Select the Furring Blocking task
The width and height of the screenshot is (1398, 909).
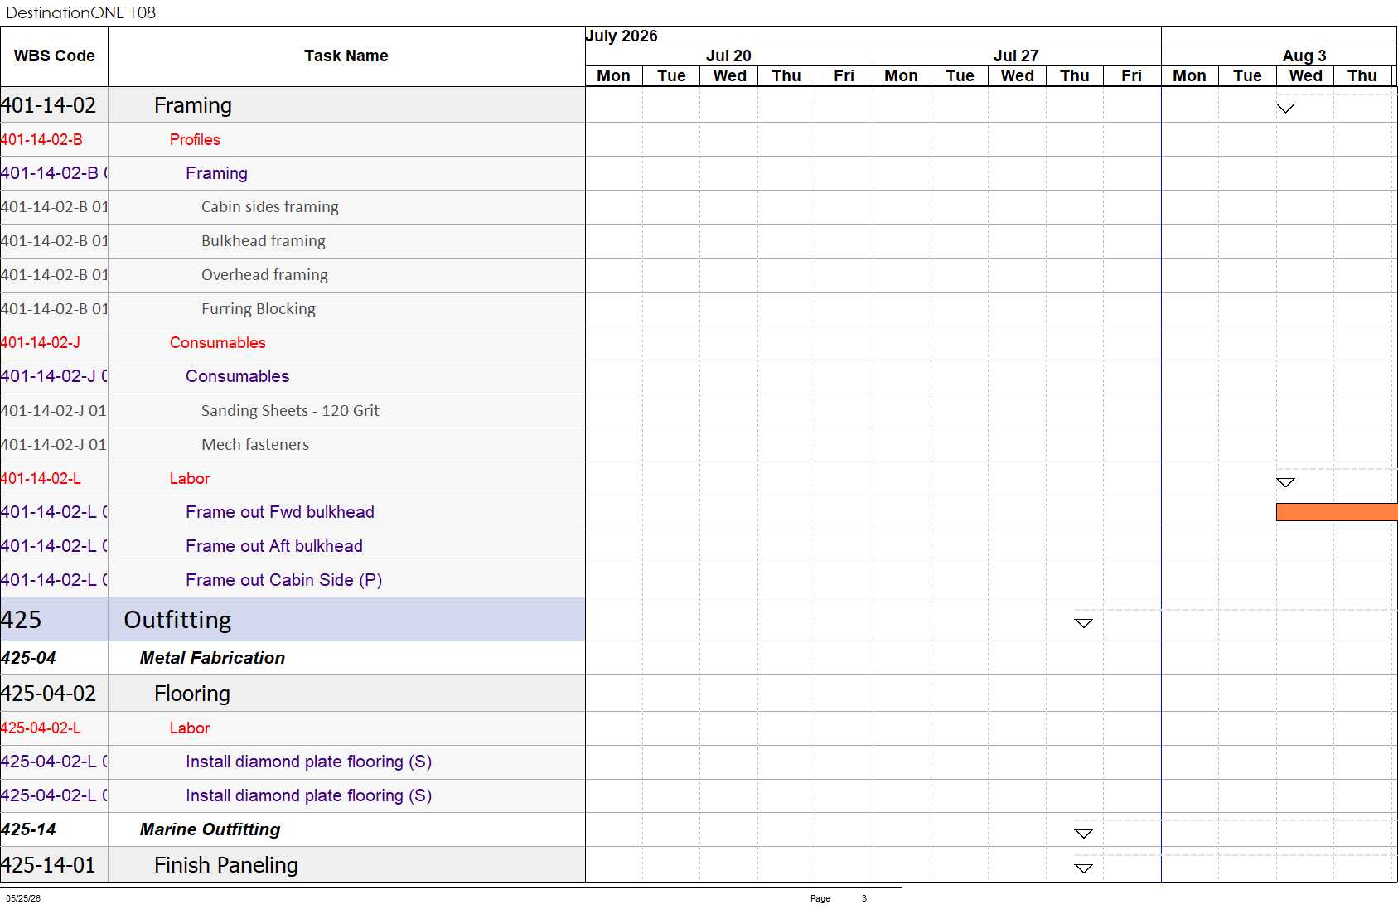(x=293, y=309)
